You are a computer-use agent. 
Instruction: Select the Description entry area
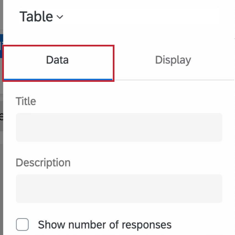(x=119, y=189)
